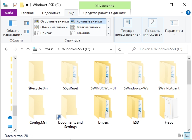Expand the layout gallery more arrow
The width and height of the screenshot is (192, 140).
point(108,33)
